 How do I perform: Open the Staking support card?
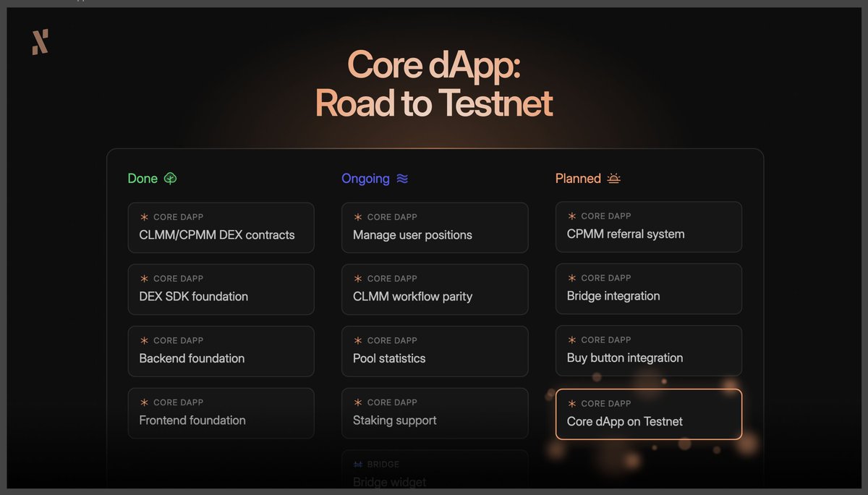tap(435, 412)
